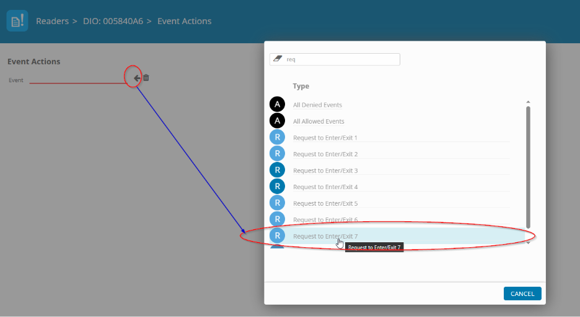
Task: Click the event list vertical scrollbar
Action: [x=528, y=167]
